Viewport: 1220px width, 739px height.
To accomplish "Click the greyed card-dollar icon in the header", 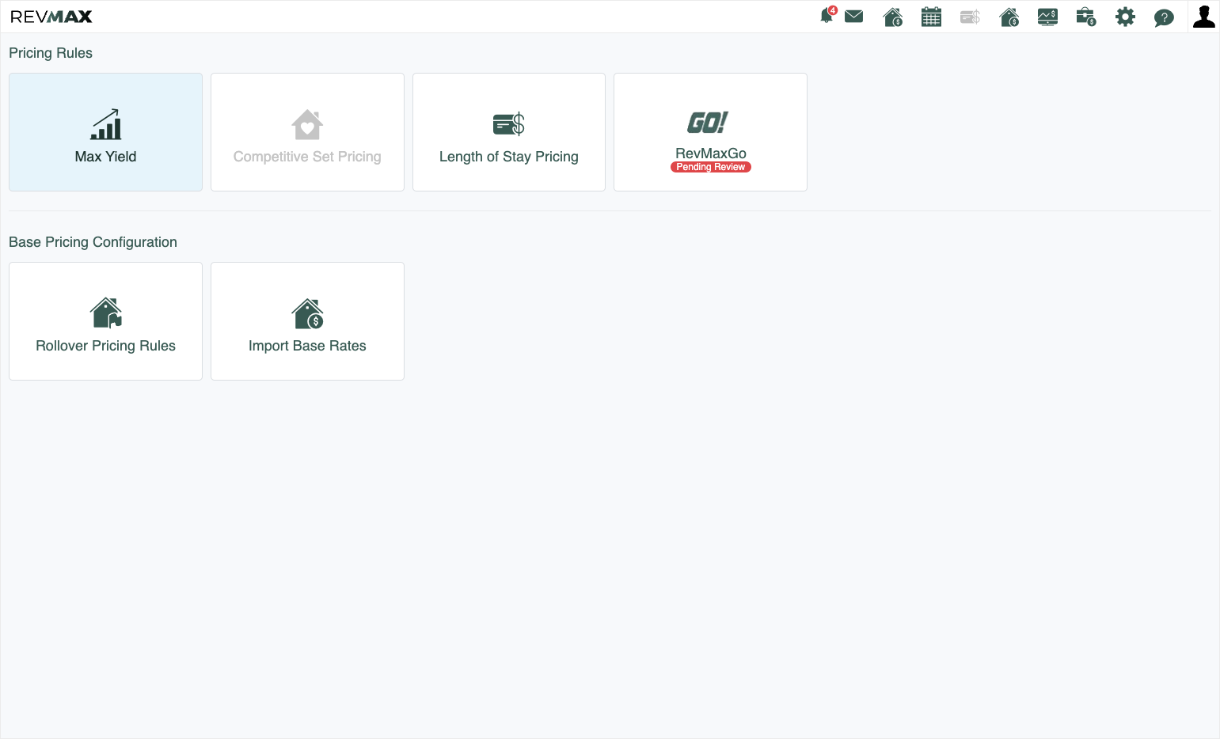I will click(970, 17).
